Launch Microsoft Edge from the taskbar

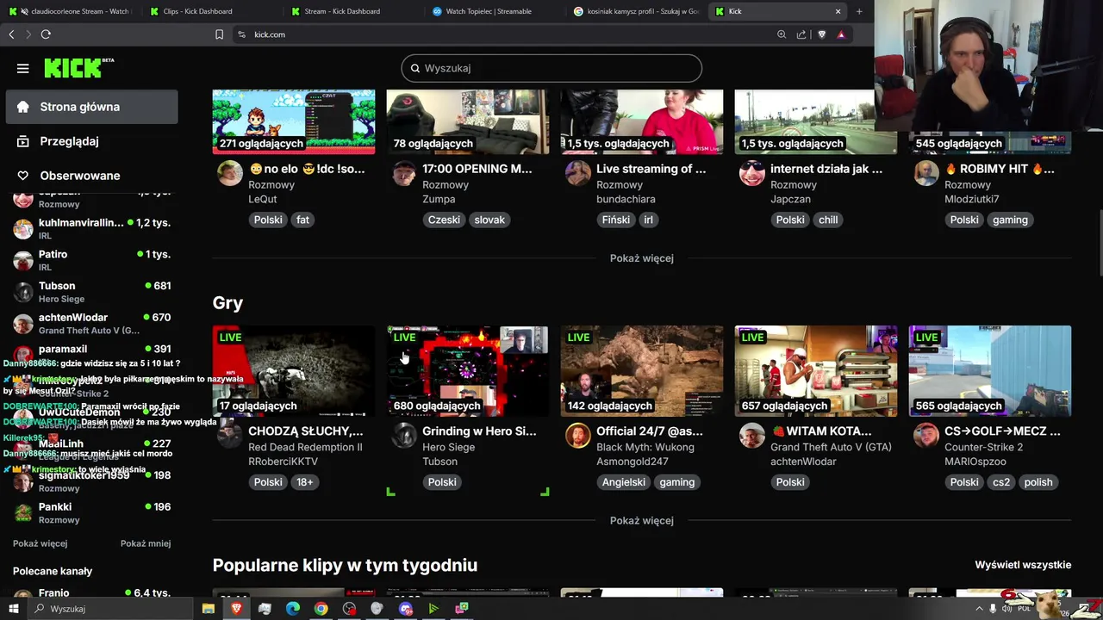293,609
